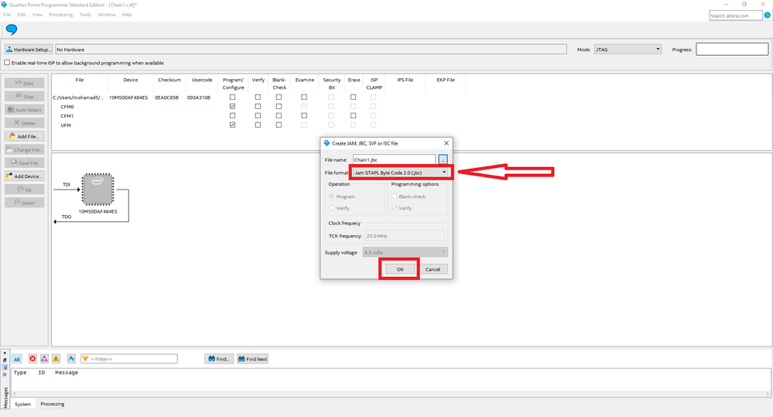The height and width of the screenshot is (417, 773).
Task: Switch to the Processing messages tab
Action: [x=53, y=404]
